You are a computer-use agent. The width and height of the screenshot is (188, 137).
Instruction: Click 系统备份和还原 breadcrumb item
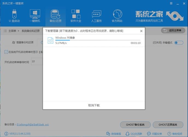coord(31,31)
